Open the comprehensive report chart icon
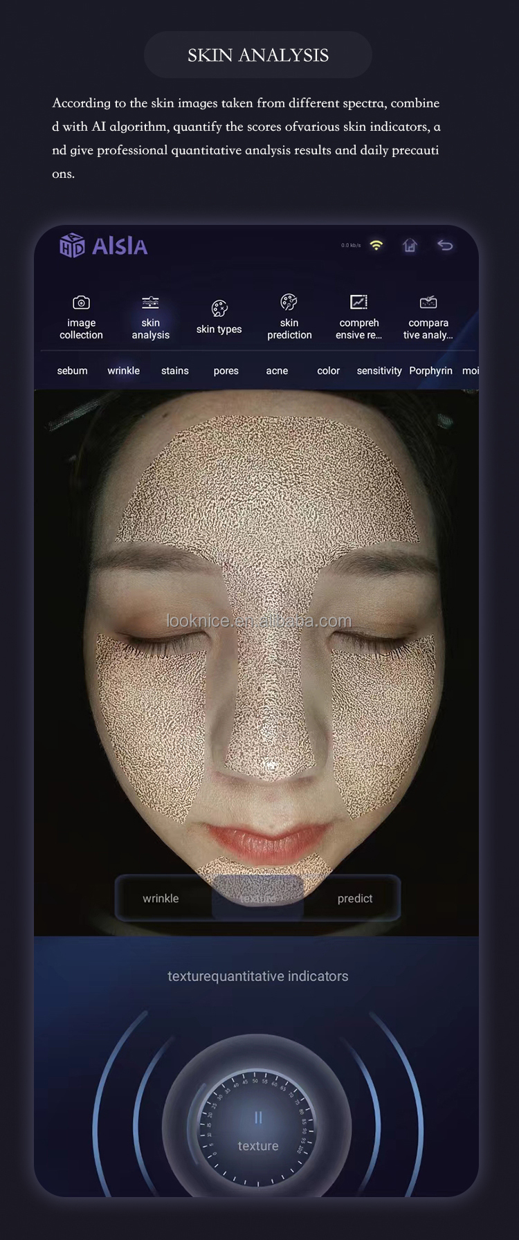 click(x=358, y=302)
